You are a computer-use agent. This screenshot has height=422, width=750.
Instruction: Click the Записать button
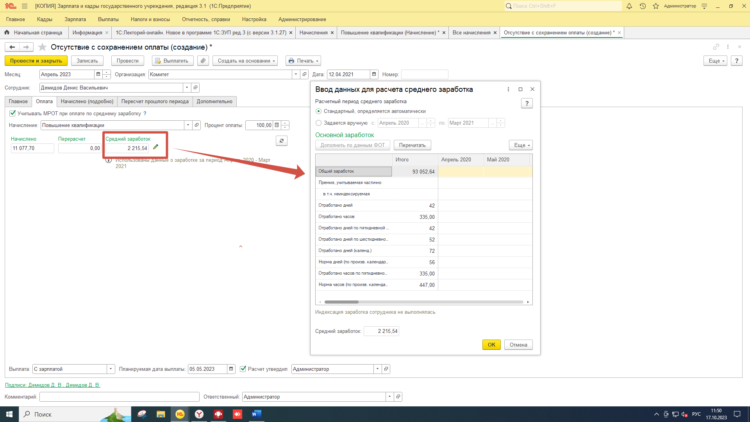[87, 61]
